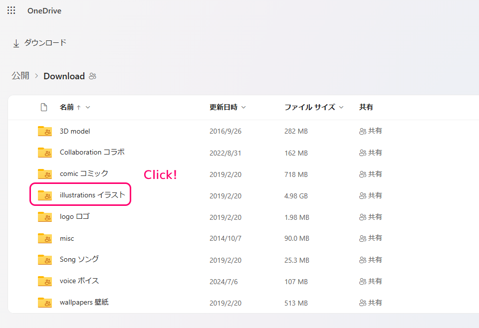The height and width of the screenshot is (328, 479).
Task: Click the voice ボイス folder icon
Action: coord(45,281)
